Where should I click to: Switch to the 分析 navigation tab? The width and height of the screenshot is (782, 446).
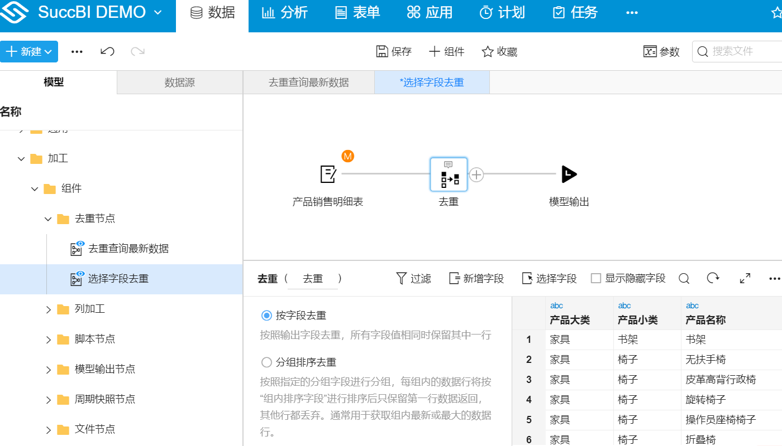click(285, 12)
